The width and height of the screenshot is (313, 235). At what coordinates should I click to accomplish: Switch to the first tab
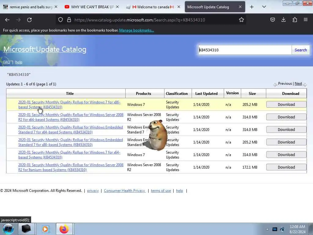click(x=30, y=7)
